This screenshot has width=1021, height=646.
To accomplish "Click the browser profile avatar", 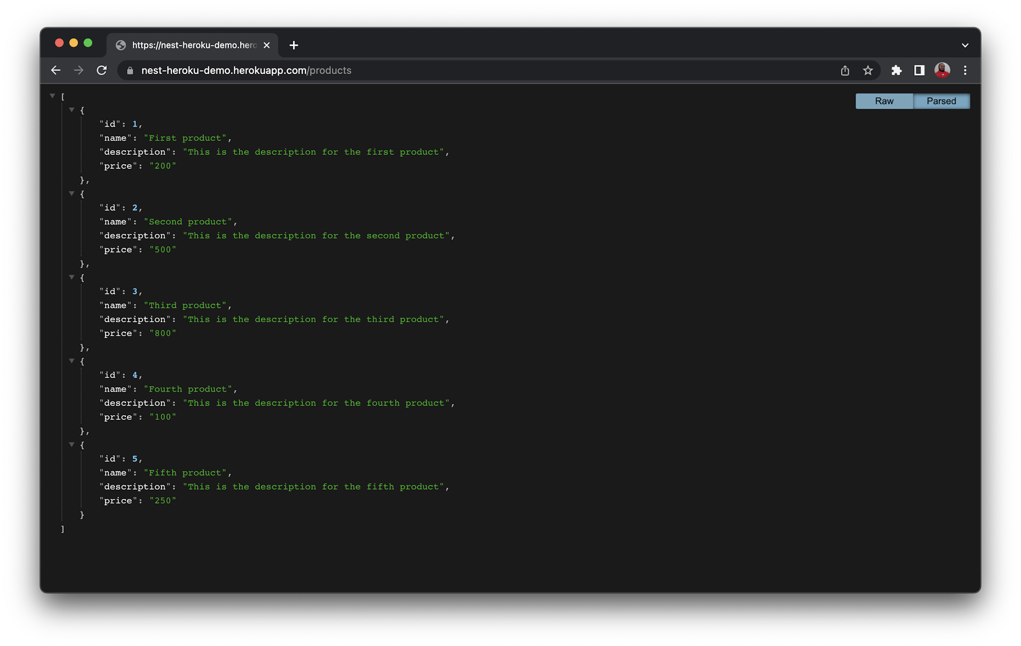I will click(942, 70).
